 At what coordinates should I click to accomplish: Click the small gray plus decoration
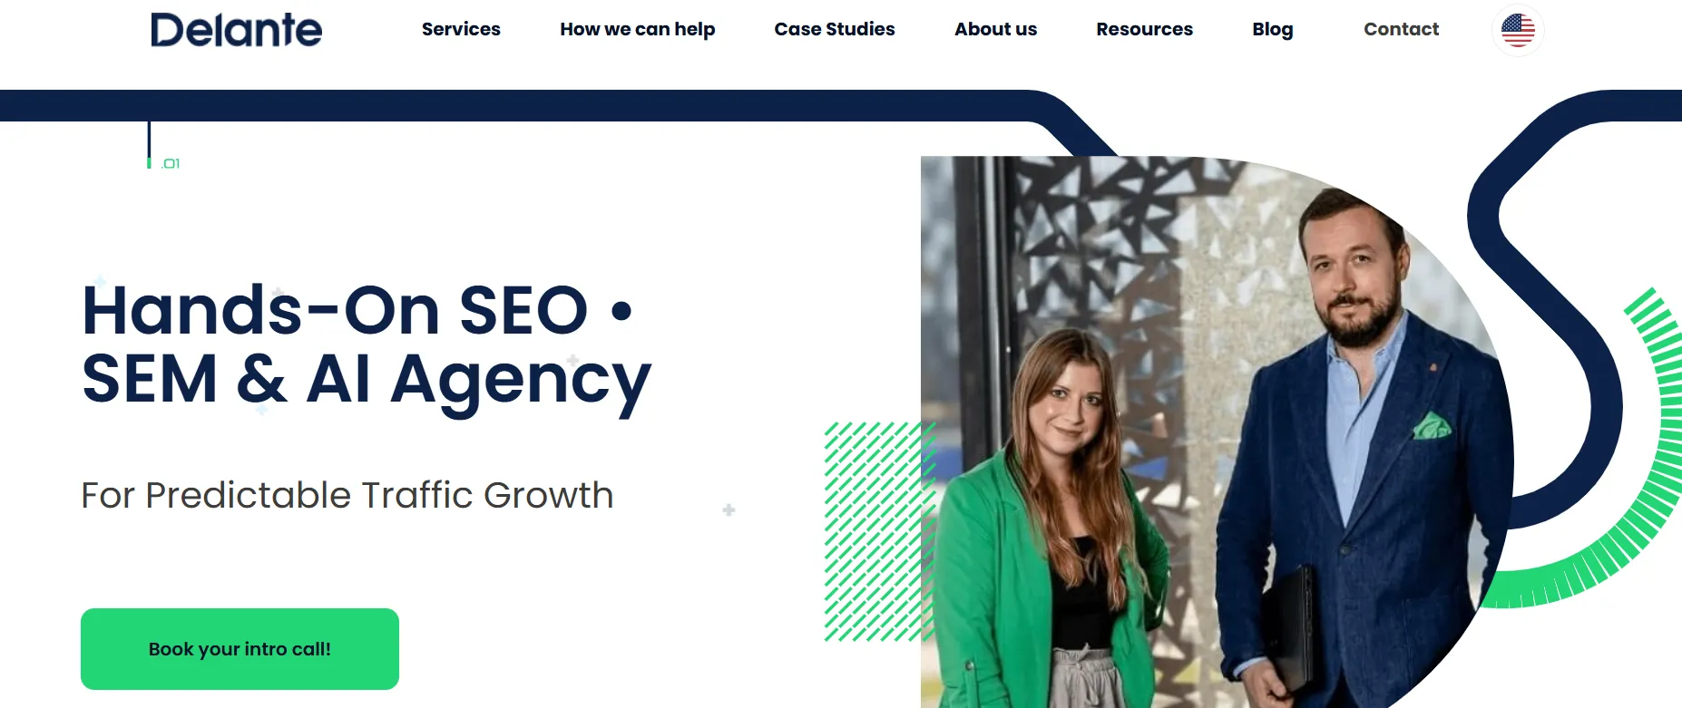729,510
